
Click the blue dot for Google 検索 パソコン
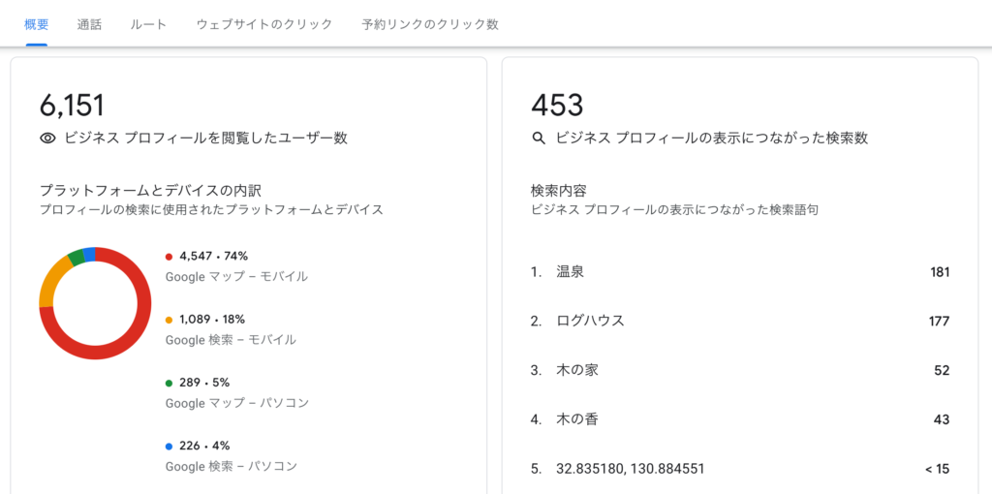coord(169,447)
